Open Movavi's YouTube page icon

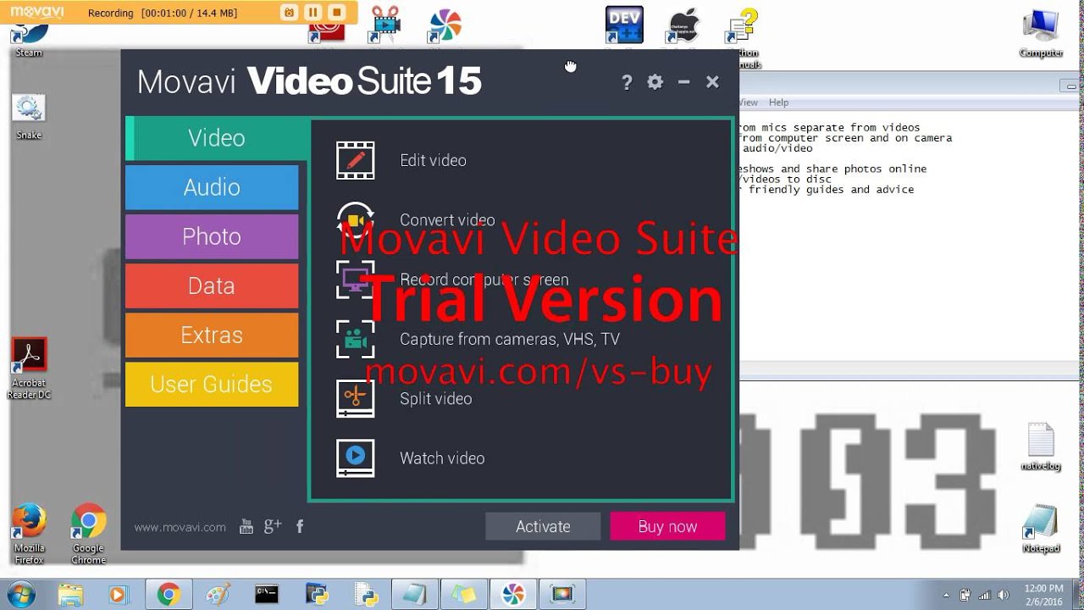pyautogui.click(x=246, y=526)
